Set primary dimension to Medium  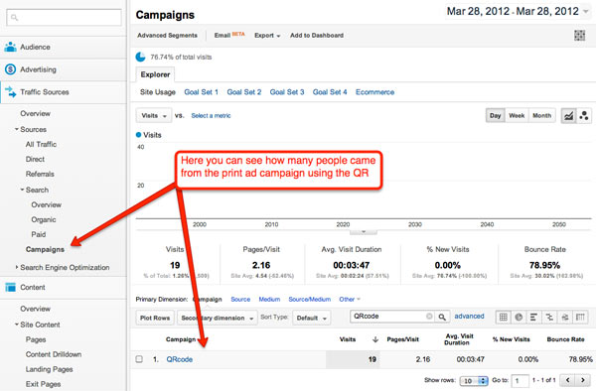click(269, 299)
